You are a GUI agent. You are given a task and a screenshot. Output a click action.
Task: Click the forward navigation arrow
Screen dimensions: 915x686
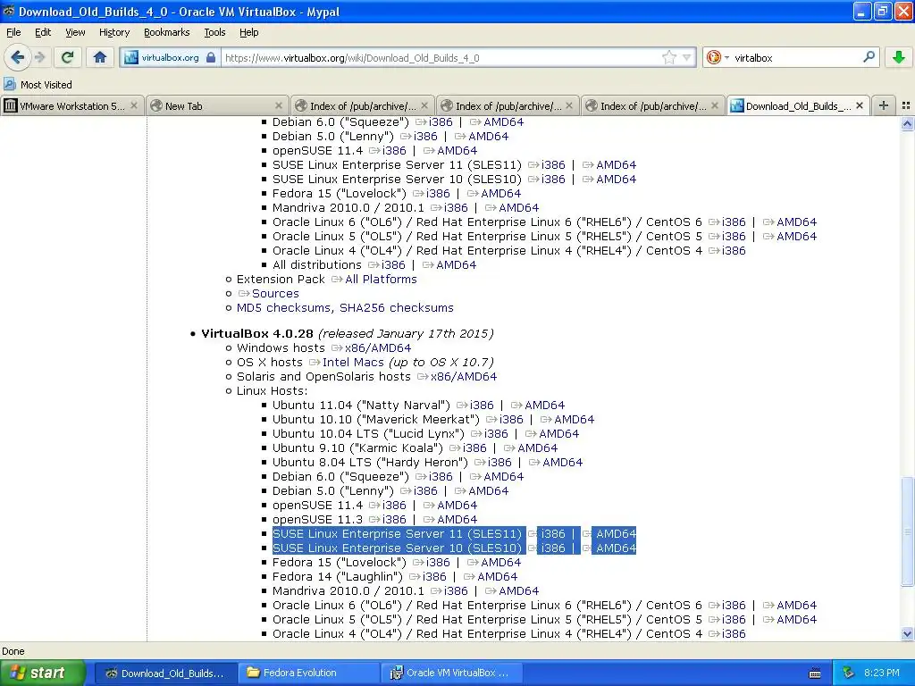pos(39,57)
